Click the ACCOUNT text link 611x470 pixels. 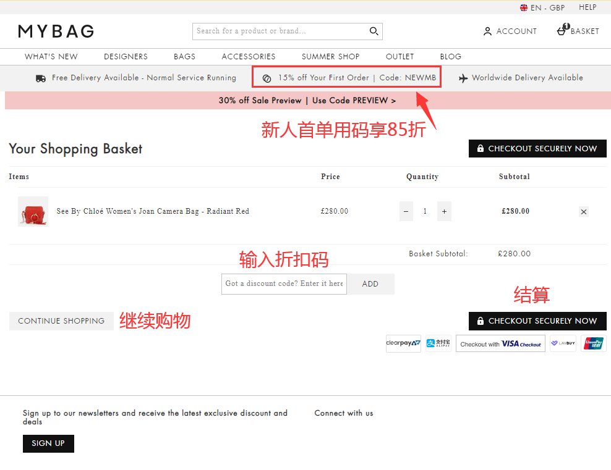click(x=516, y=31)
